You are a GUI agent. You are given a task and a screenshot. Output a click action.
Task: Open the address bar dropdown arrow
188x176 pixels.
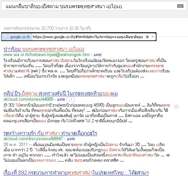153,37
